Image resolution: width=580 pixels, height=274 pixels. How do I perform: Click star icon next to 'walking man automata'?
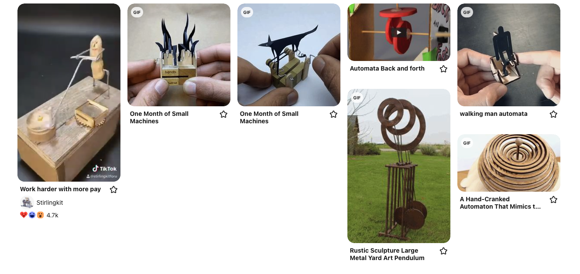pos(553,114)
